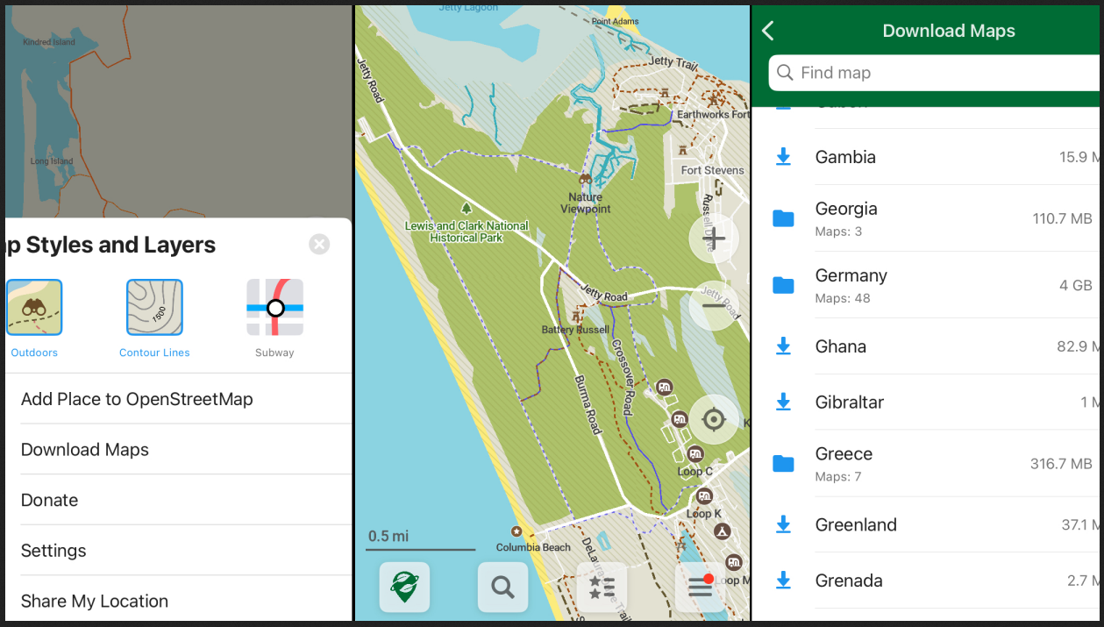1104x627 pixels.
Task: Center map on my location
Action: point(714,420)
